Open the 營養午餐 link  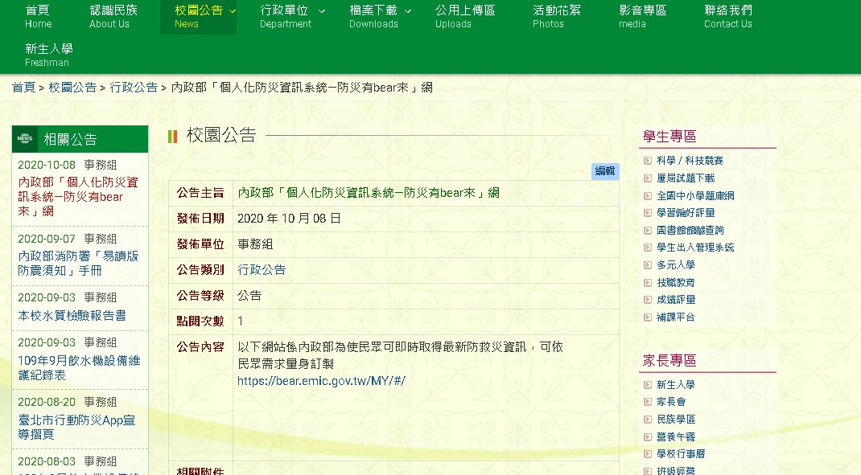(x=675, y=437)
